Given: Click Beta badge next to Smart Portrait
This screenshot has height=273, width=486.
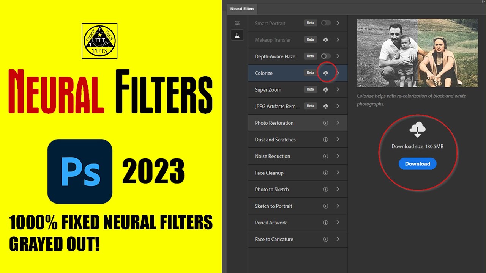Looking at the screenshot, I should click(310, 23).
